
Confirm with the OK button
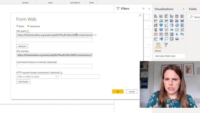(118, 91)
